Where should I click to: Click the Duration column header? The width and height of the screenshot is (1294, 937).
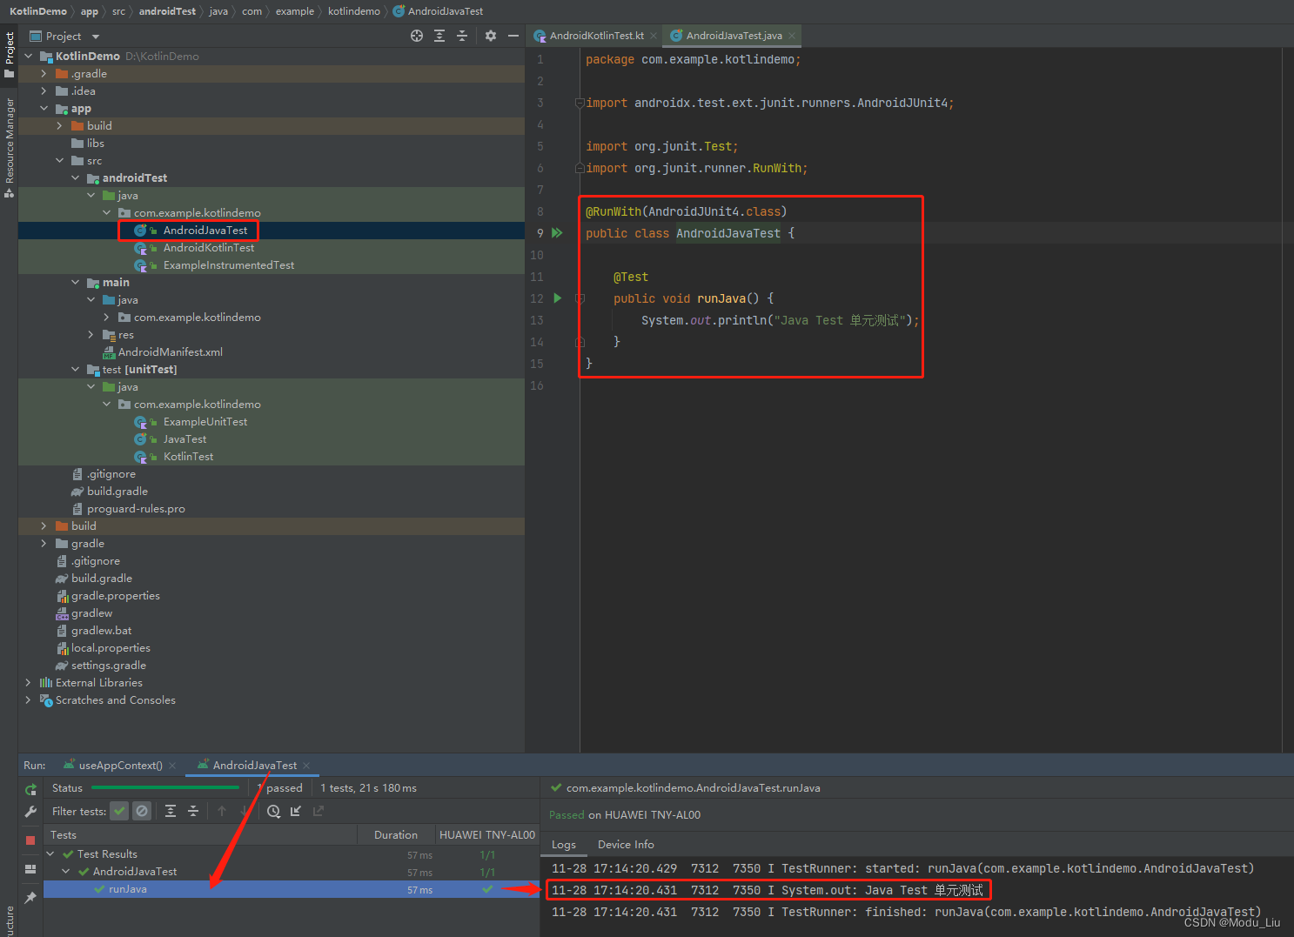396,835
